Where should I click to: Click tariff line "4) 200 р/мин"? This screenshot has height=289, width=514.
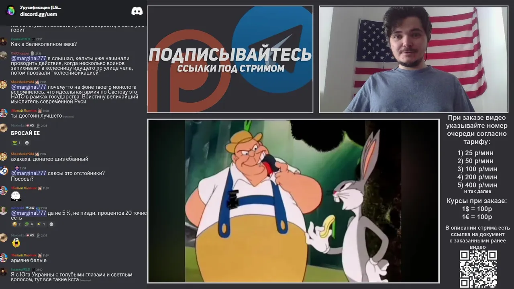477,177
